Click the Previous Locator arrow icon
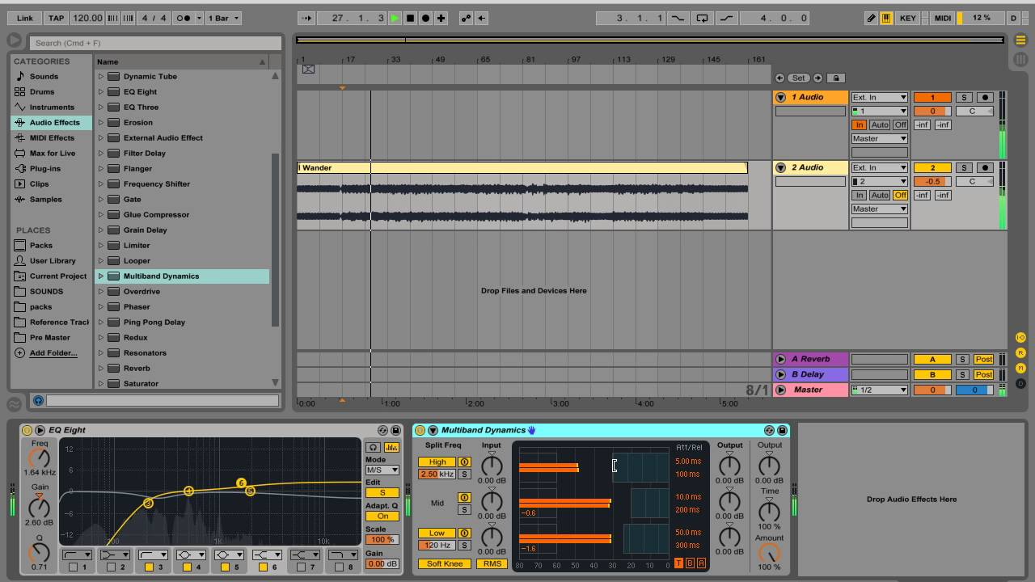 pos(779,78)
